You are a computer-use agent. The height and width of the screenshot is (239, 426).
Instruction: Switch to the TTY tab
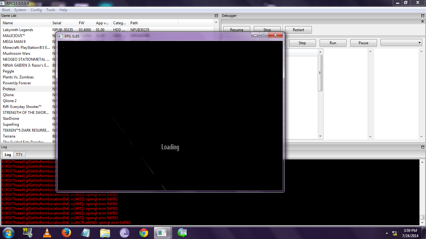tap(19, 155)
